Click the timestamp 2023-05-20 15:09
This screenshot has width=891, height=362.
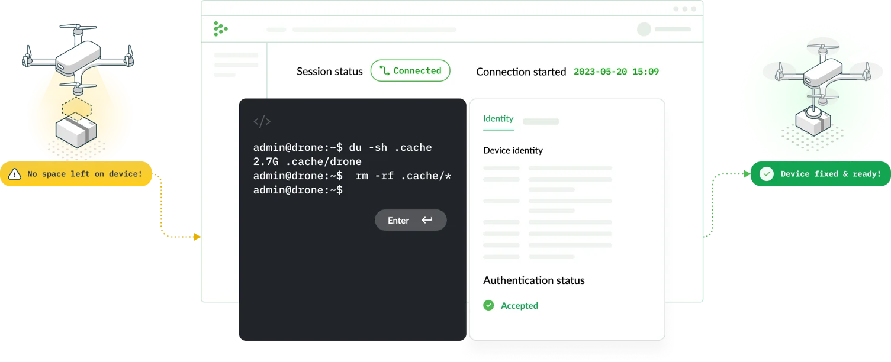616,72
